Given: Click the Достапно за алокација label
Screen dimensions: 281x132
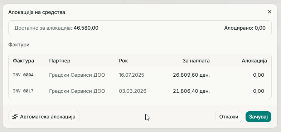Looking at the screenshot, I should pos(43,28).
